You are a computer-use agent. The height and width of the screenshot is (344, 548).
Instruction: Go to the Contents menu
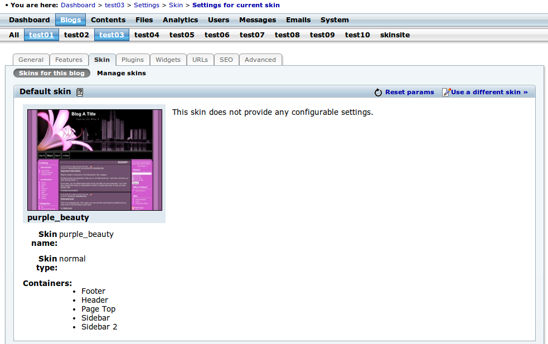(108, 20)
